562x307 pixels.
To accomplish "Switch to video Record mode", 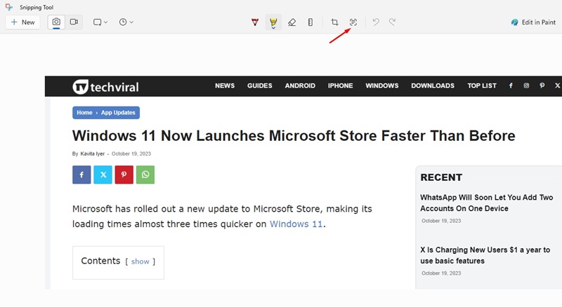I will (74, 22).
